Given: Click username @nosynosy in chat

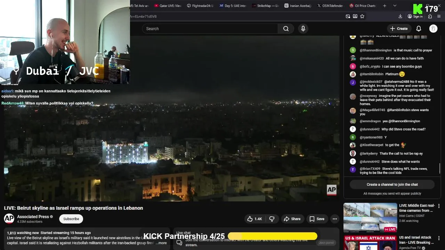Looking at the screenshot, I should pos(368,96).
